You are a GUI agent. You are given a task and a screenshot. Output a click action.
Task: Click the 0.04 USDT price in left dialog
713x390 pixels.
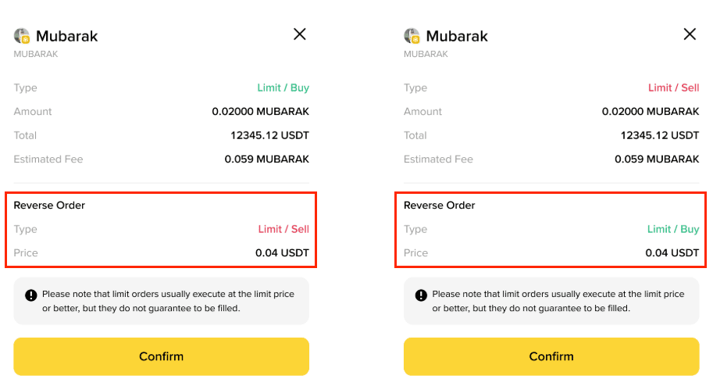(283, 253)
